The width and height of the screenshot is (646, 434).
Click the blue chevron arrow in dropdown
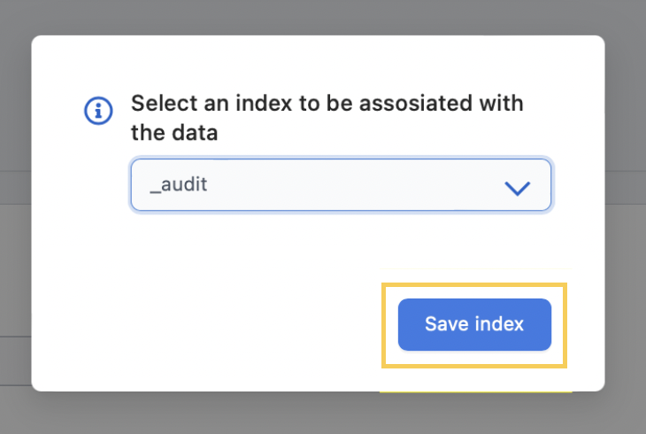517,188
